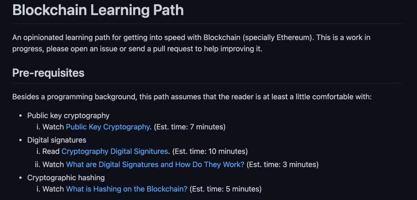Follow the 'What are Digital Signatures' link
This screenshot has height=200, width=417.
pos(155,164)
